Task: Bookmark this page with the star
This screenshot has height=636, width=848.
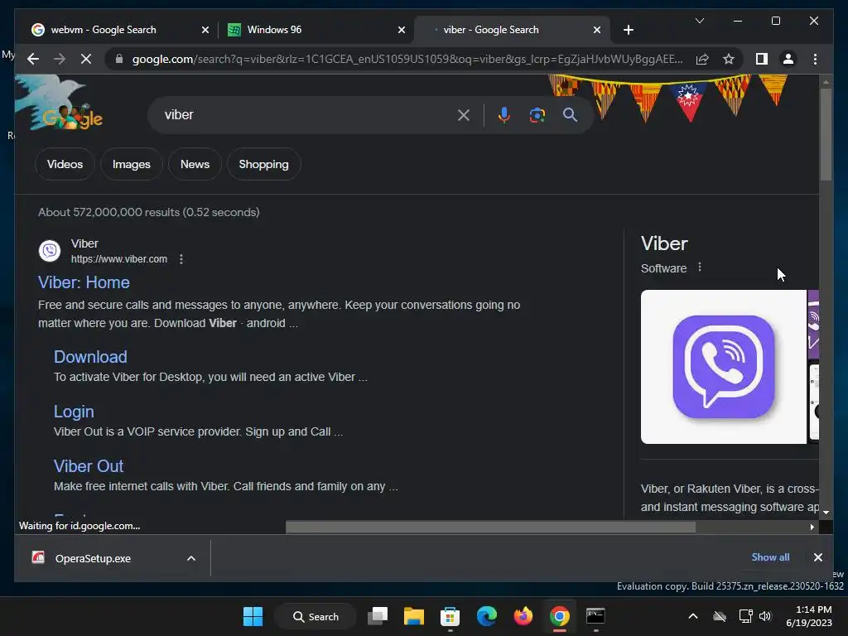Action: pyautogui.click(x=729, y=59)
